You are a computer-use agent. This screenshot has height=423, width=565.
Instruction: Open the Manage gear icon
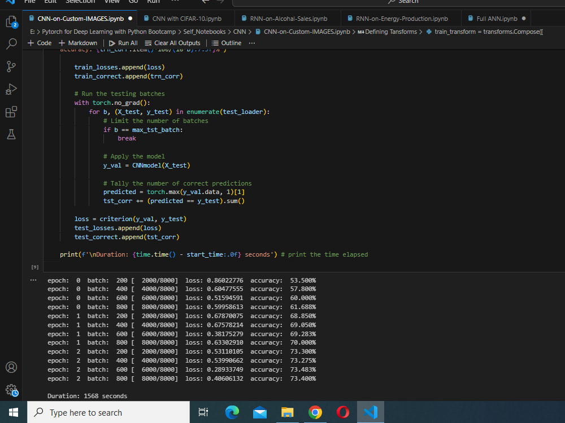tap(11, 390)
